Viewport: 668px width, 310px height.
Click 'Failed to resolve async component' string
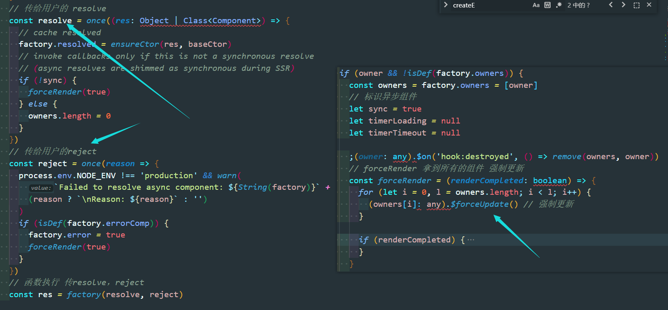[141, 187]
